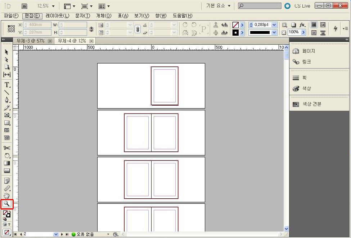Open the 페이지 panel
351x238 pixels.
point(309,51)
